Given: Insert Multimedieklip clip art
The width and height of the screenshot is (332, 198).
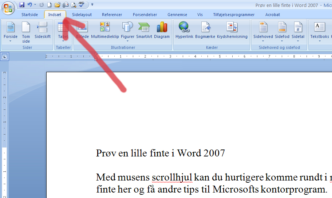Looking at the screenshot, I should [105, 30].
